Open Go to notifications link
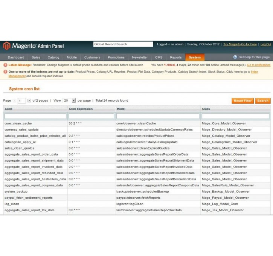Screen dimensions: 273x256 259,65
